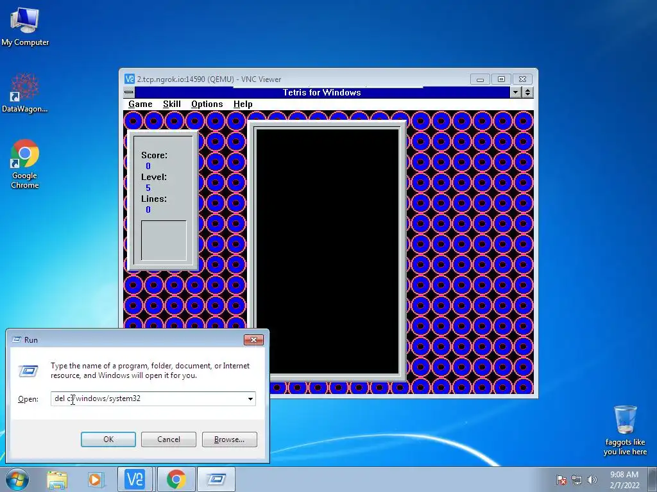Click OK in the Run dialog

coord(108,439)
